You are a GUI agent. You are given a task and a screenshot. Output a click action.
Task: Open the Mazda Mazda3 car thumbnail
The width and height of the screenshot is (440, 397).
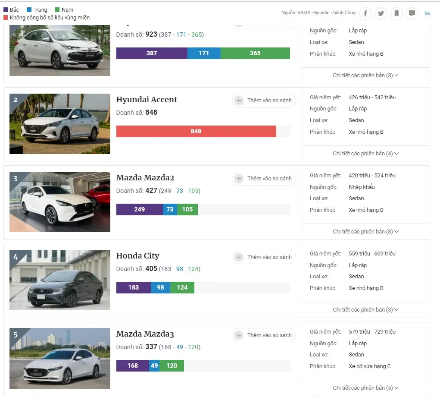click(x=60, y=358)
